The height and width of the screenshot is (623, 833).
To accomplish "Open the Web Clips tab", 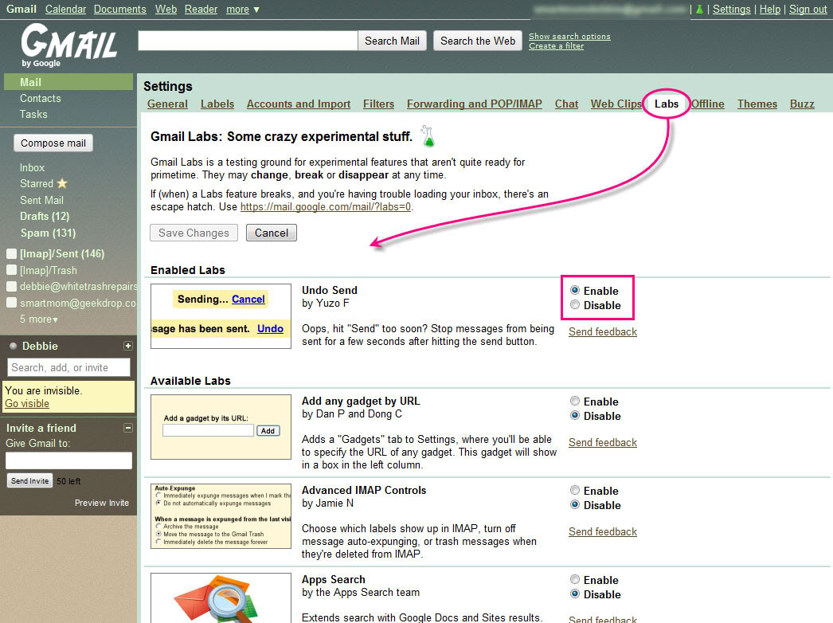I will tap(616, 104).
